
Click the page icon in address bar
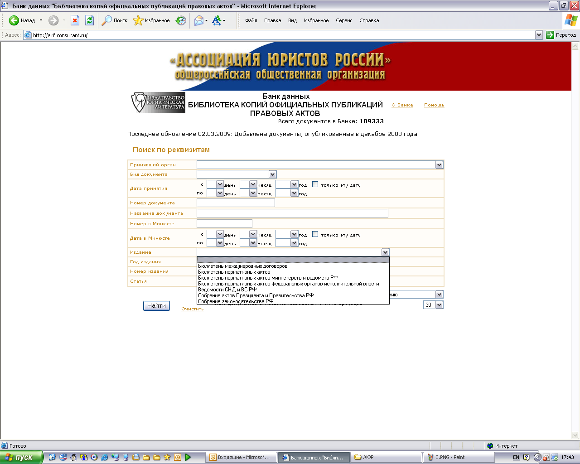tap(28, 35)
